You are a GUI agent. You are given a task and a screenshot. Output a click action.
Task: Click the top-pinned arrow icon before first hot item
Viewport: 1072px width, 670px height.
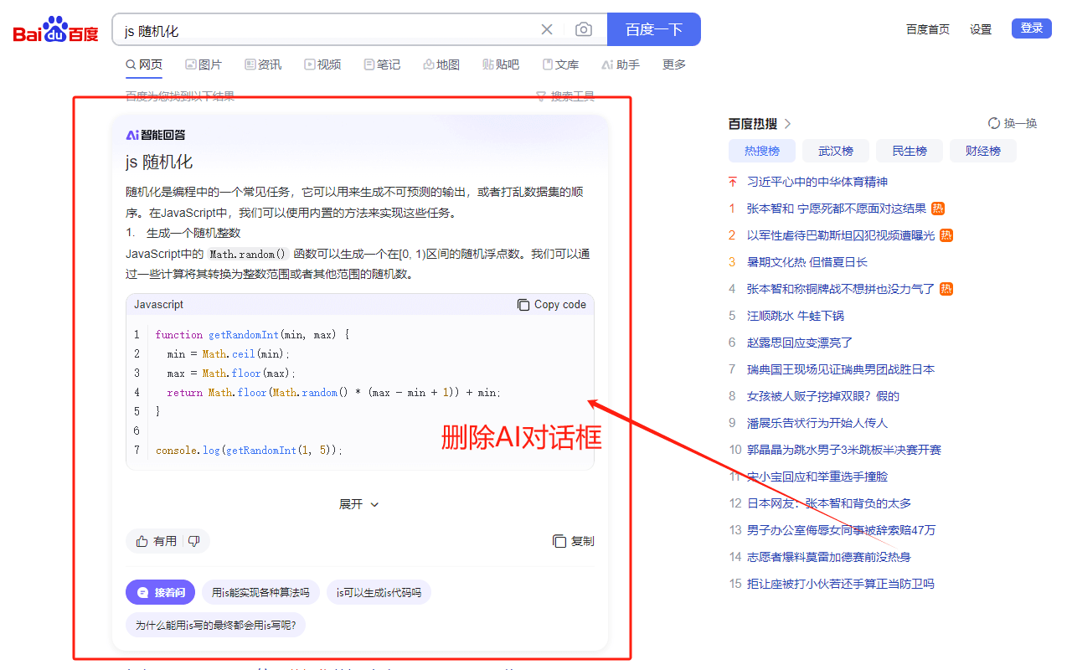(733, 182)
